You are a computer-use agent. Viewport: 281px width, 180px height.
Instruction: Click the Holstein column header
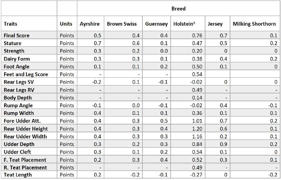coord(184,24)
